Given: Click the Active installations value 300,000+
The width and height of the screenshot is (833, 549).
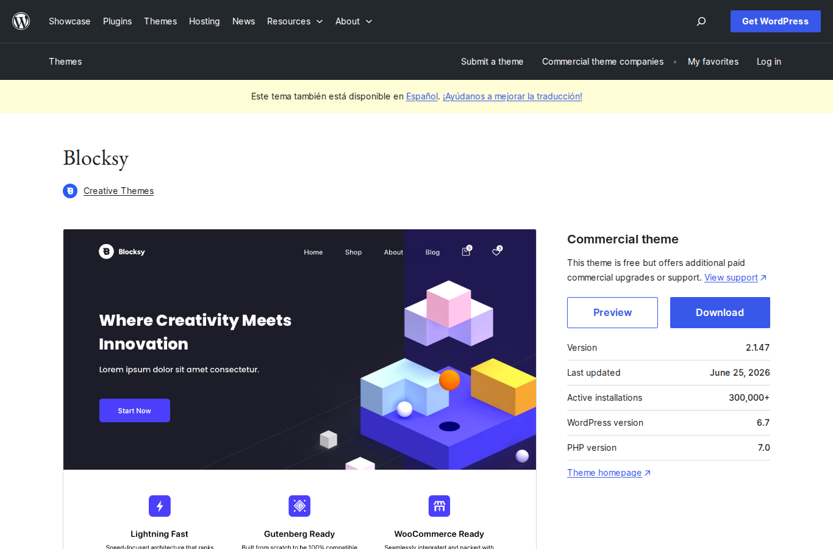Looking at the screenshot, I should point(749,398).
